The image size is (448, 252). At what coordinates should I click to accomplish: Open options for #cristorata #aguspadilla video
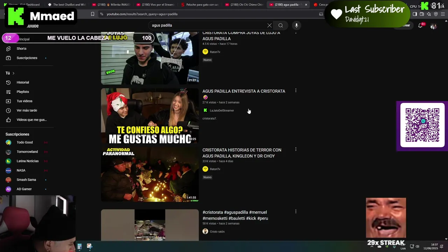tap(296, 212)
